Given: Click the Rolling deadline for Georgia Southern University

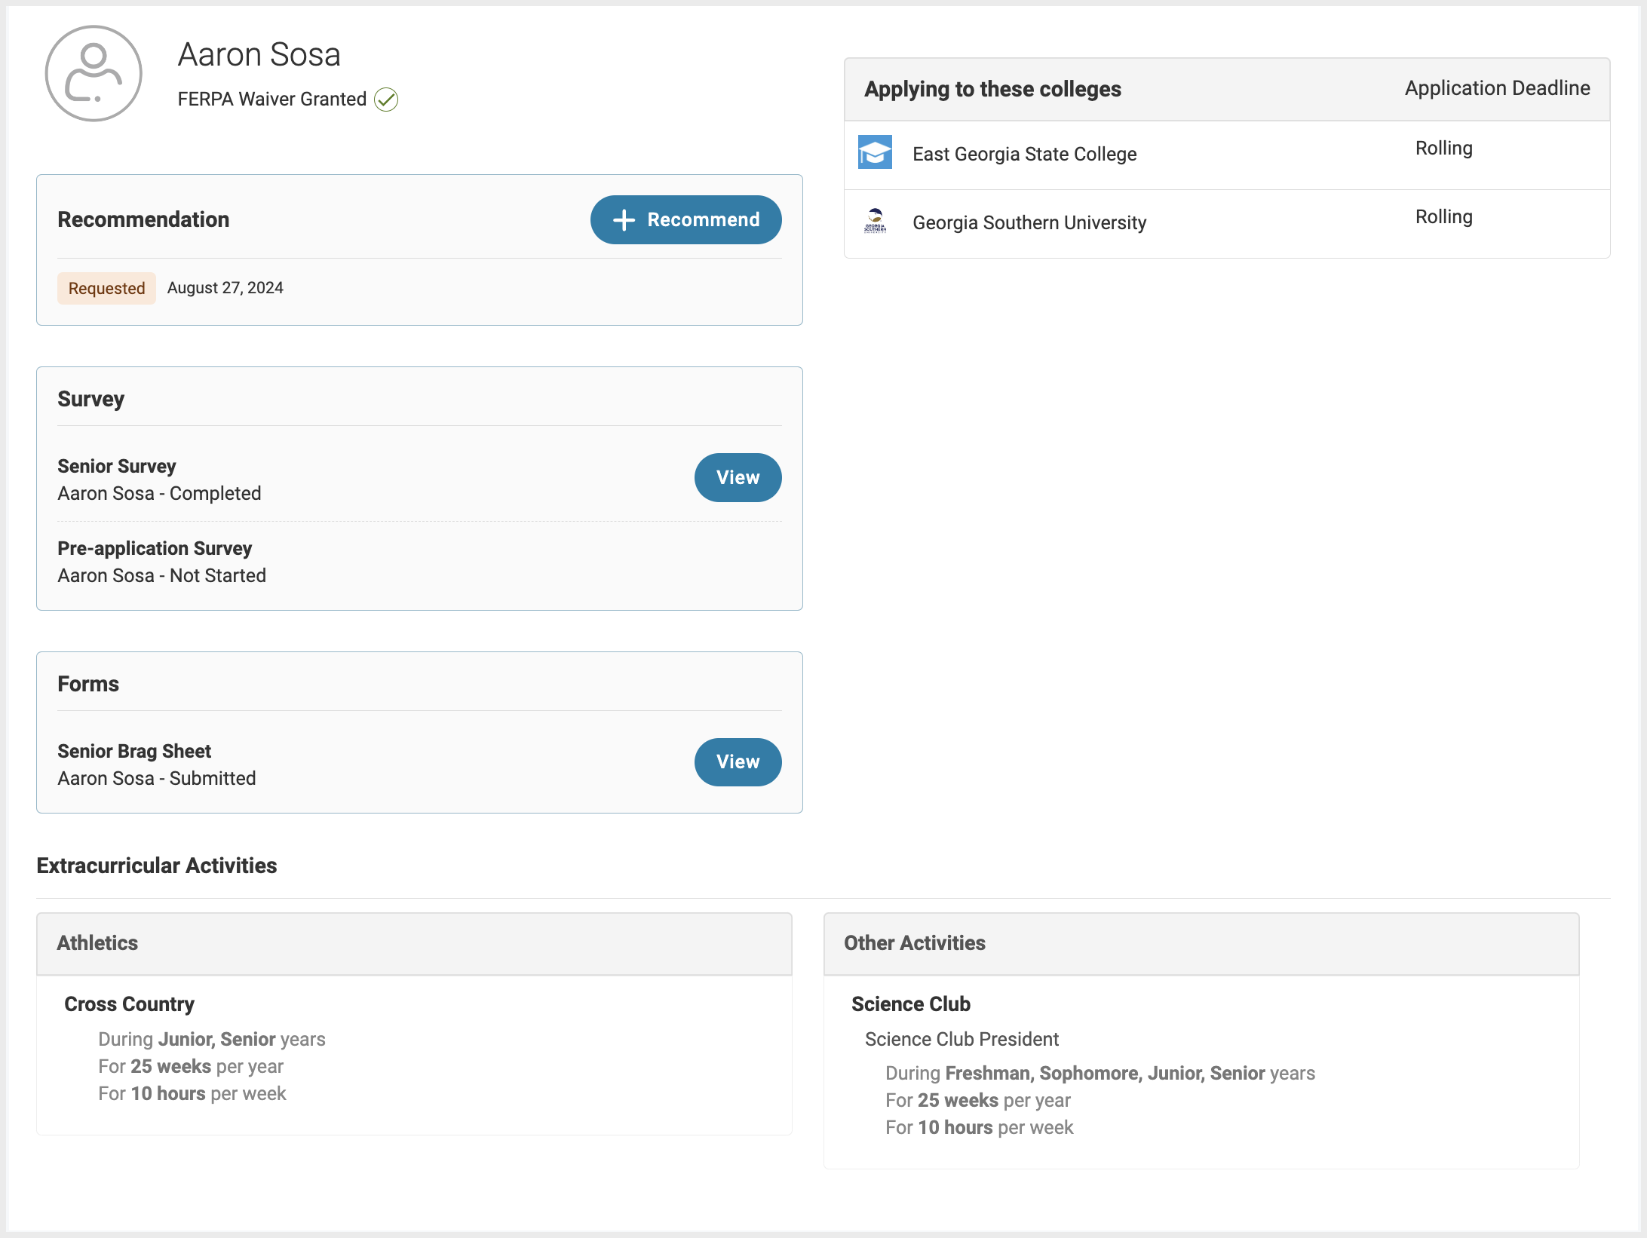Looking at the screenshot, I should [x=1443, y=217].
